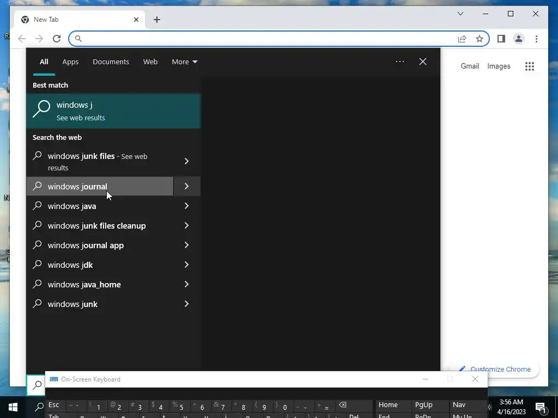The width and height of the screenshot is (558, 418).
Task: Expand arrow for 'windows junk'
Action: 187,304
